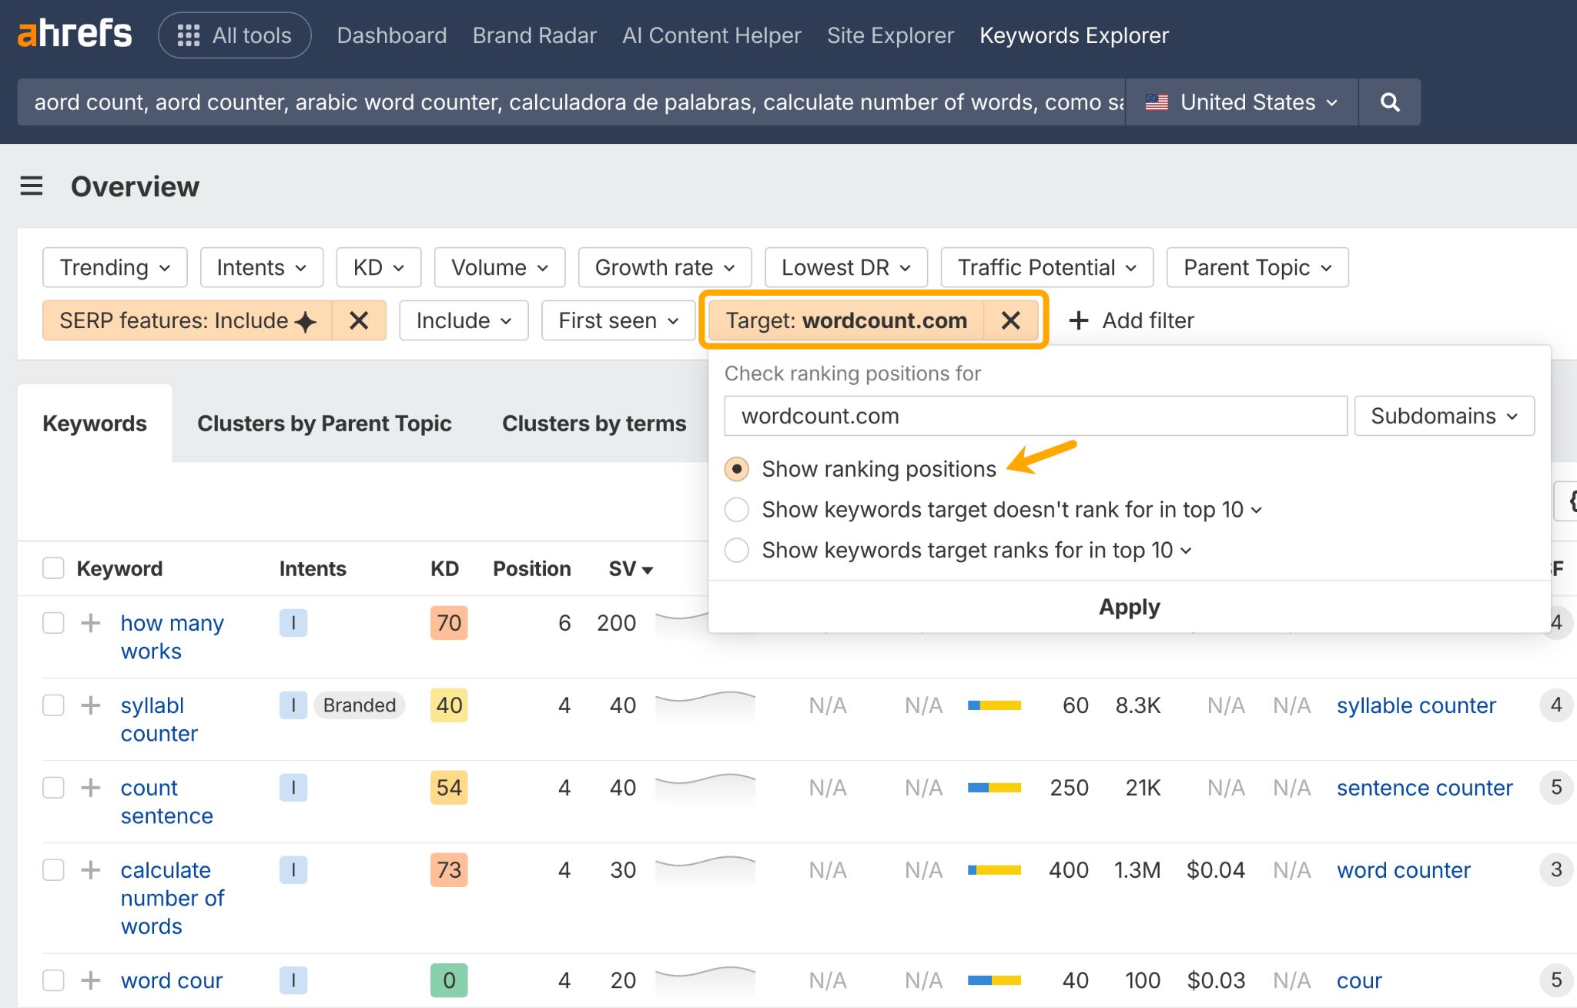The width and height of the screenshot is (1577, 1008).
Task: Click the wordcount.com text input field
Action: click(x=1032, y=415)
